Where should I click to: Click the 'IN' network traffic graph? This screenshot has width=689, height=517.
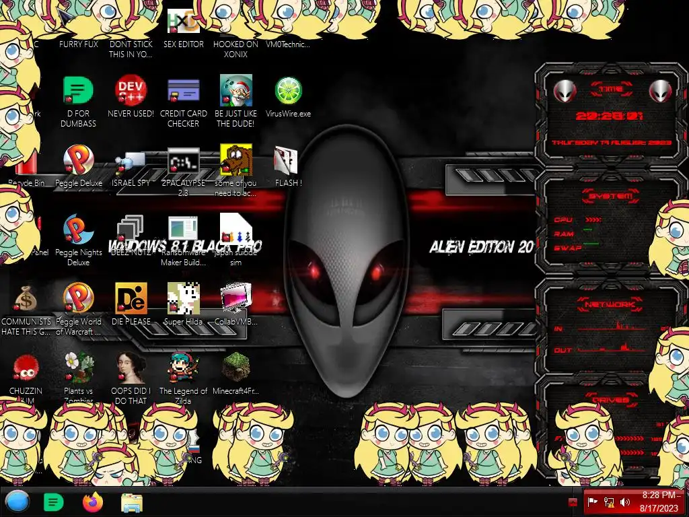(x=612, y=327)
